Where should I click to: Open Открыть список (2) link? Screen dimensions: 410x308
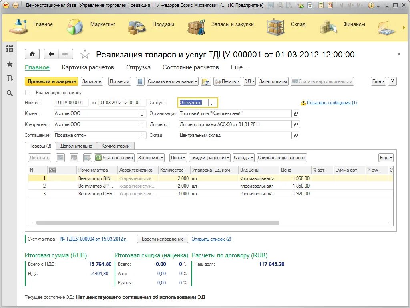(211, 239)
